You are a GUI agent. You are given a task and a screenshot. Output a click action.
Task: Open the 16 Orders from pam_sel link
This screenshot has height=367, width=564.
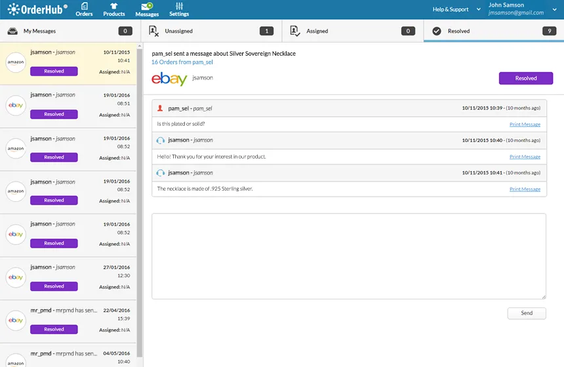tap(182, 62)
